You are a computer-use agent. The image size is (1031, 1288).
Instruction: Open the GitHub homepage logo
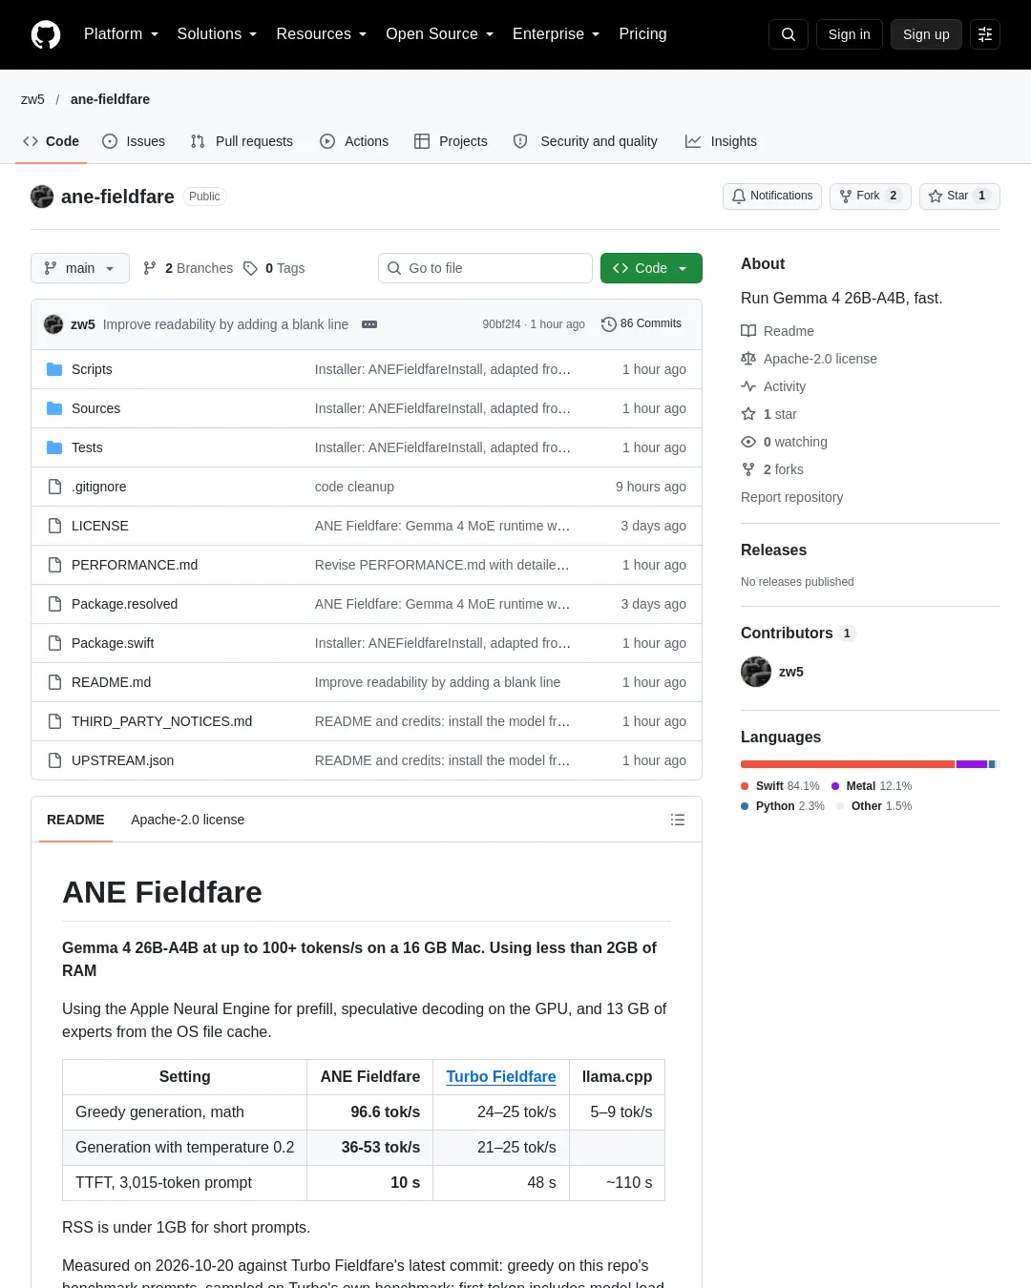point(46,34)
